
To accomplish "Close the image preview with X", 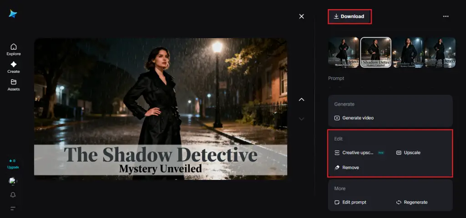I will [x=301, y=16].
